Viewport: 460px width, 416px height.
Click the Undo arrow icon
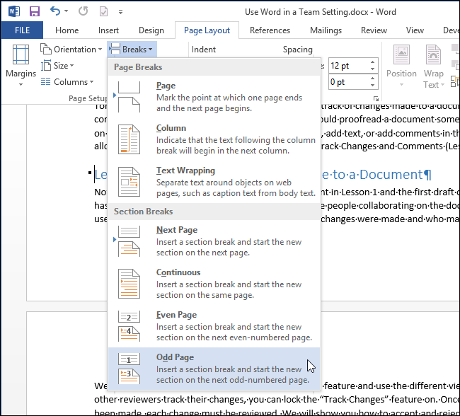[x=55, y=11]
